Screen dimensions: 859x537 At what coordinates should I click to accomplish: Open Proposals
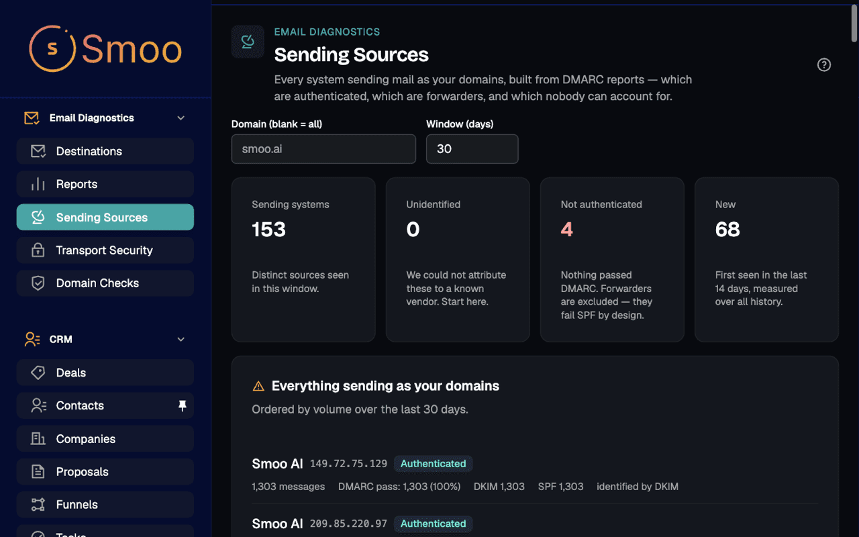[105, 472]
